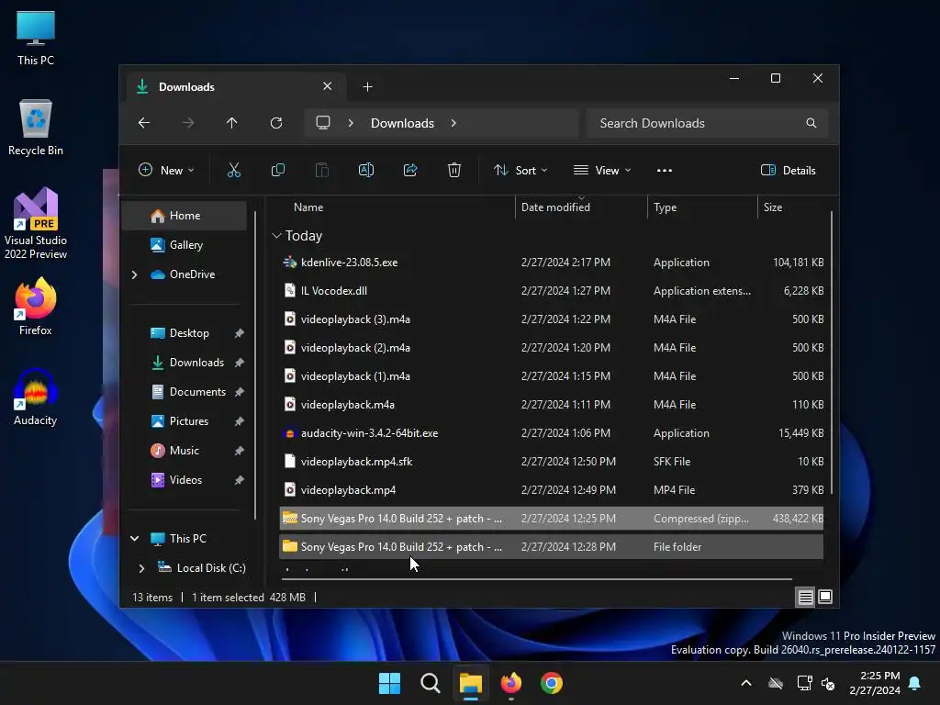Screen dimensions: 940x705
Task: Open Music in quick access
Action: [x=184, y=451]
